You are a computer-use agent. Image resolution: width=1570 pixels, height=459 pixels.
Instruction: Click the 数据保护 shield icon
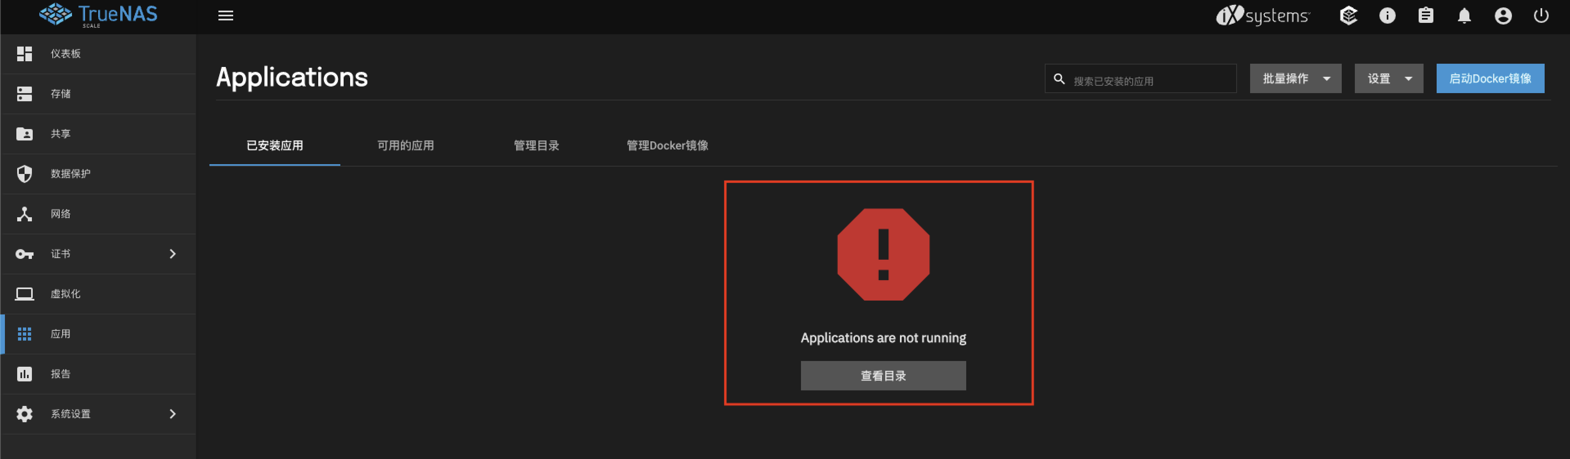(25, 174)
